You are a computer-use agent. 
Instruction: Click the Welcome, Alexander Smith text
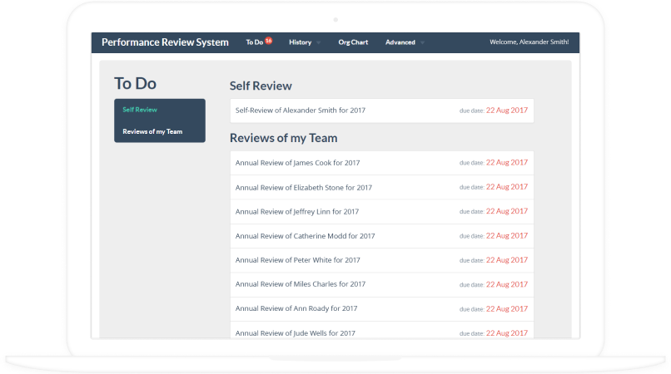click(529, 42)
